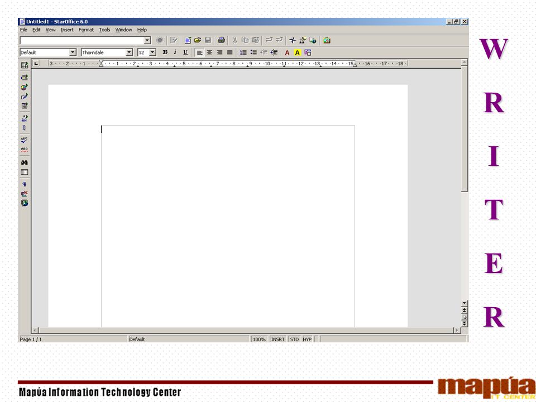This screenshot has width=536, height=402.
Task: Toggle Online Layout globe icon
Action: coord(24,203)
